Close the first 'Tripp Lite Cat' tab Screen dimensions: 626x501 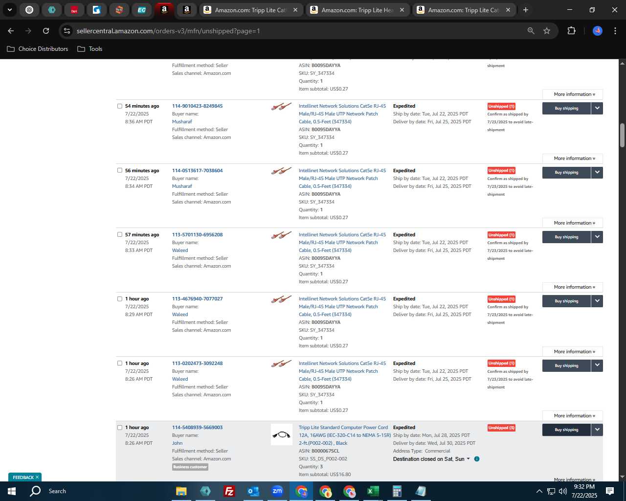295,10
